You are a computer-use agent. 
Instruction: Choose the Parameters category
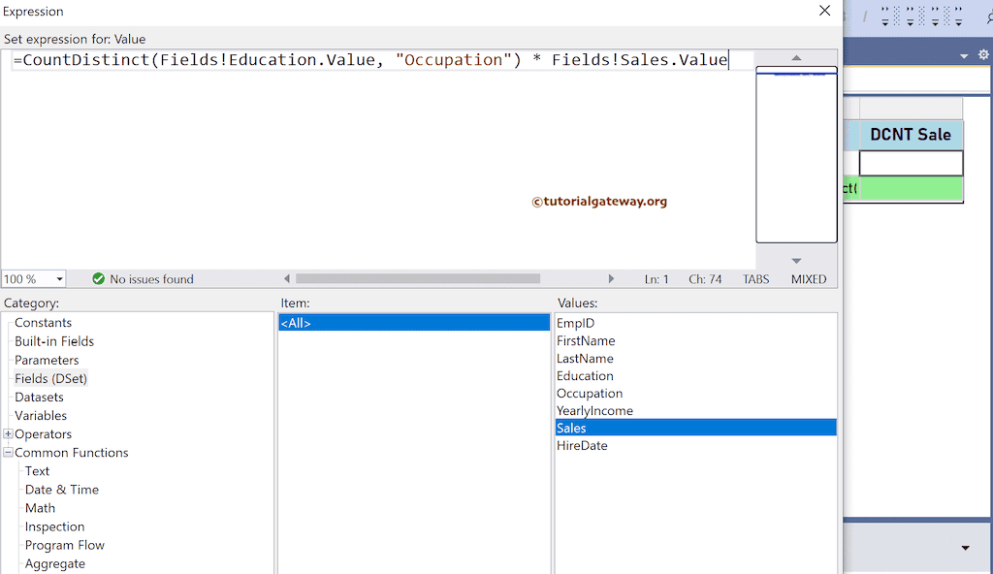(x=47, y=360)
